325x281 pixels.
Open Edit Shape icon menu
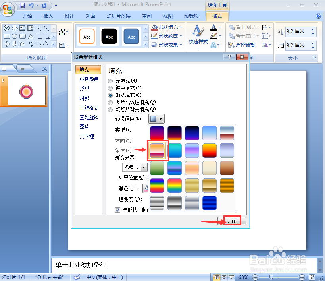tap(63, 32)
